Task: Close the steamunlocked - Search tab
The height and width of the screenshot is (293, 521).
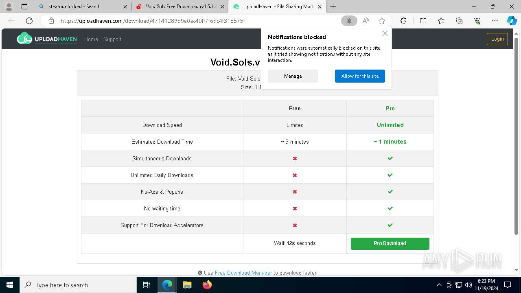Action: (x=125, y=7)
